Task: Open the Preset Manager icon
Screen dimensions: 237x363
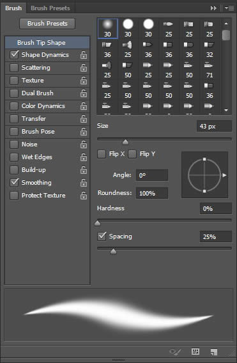Action: [x=195, y=351]
